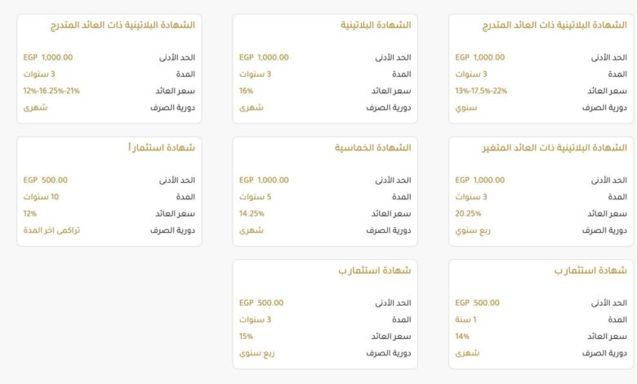Click the 15% interest rate value

(x=246, y=336)
